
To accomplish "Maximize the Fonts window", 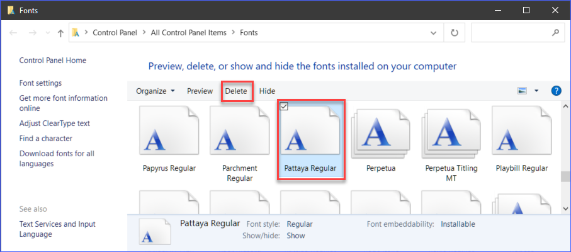I will click(526, 10).
